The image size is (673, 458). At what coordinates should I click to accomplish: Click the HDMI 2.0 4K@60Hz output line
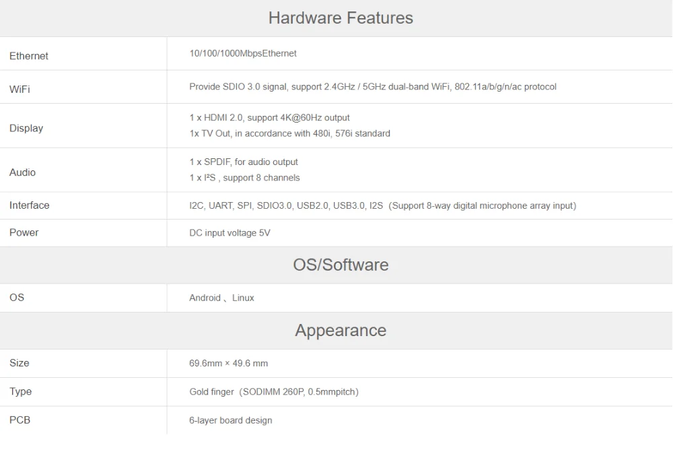270,118
